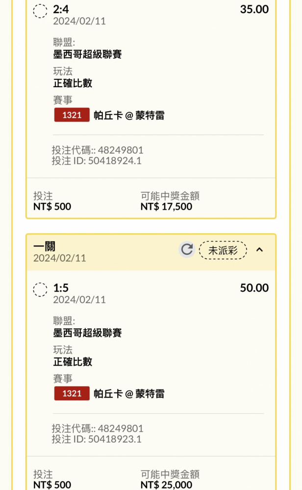Click the 35.00 odds value

[x=254, y=9]
